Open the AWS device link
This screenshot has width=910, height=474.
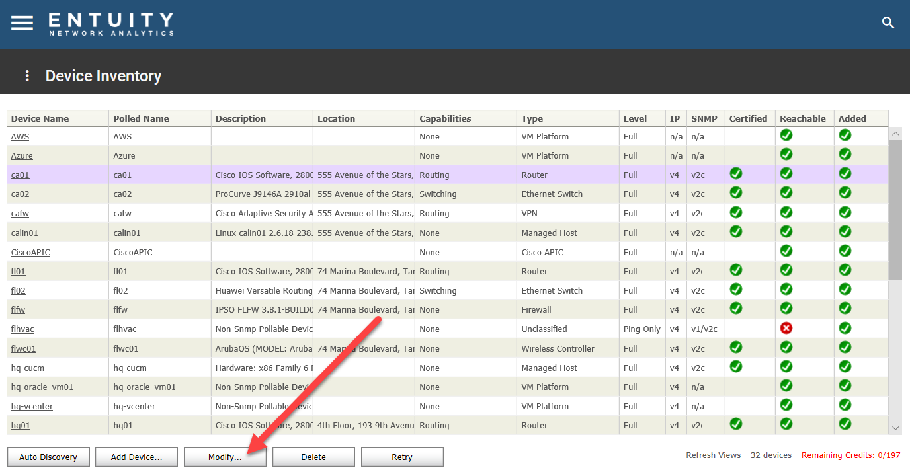(20, 137)
